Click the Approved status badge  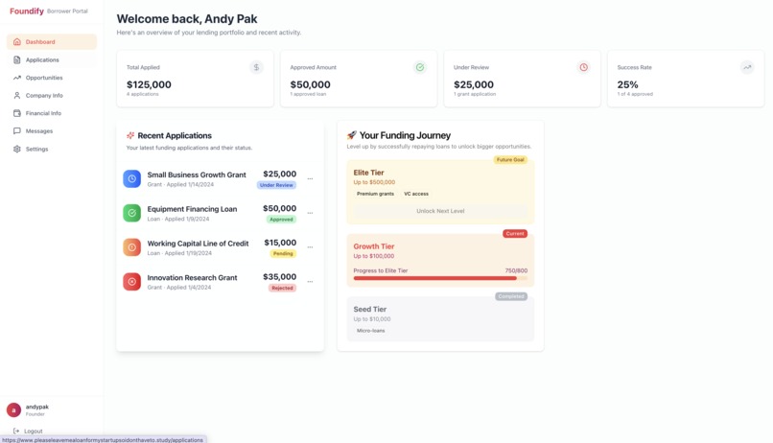tap(281, 220)
